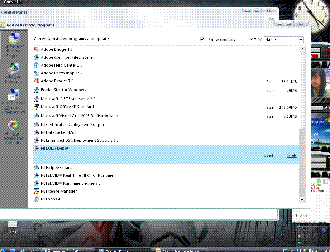The height and width of the screenshot is (252, 330).
Task: Click the analog clock desktop gadget
Action: [x=312, y=16]
